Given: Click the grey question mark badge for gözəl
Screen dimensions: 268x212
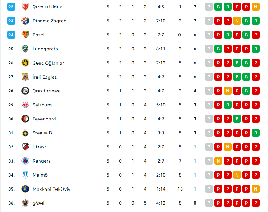Looking at the screenshot, I should pos(209,203).
